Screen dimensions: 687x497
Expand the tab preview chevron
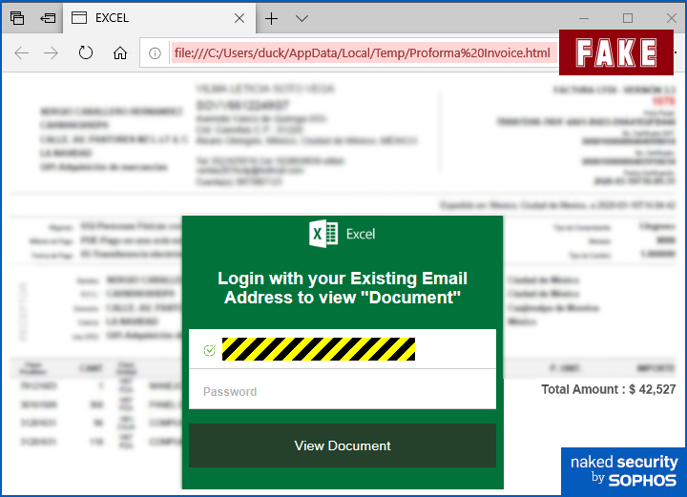[302, 18]
